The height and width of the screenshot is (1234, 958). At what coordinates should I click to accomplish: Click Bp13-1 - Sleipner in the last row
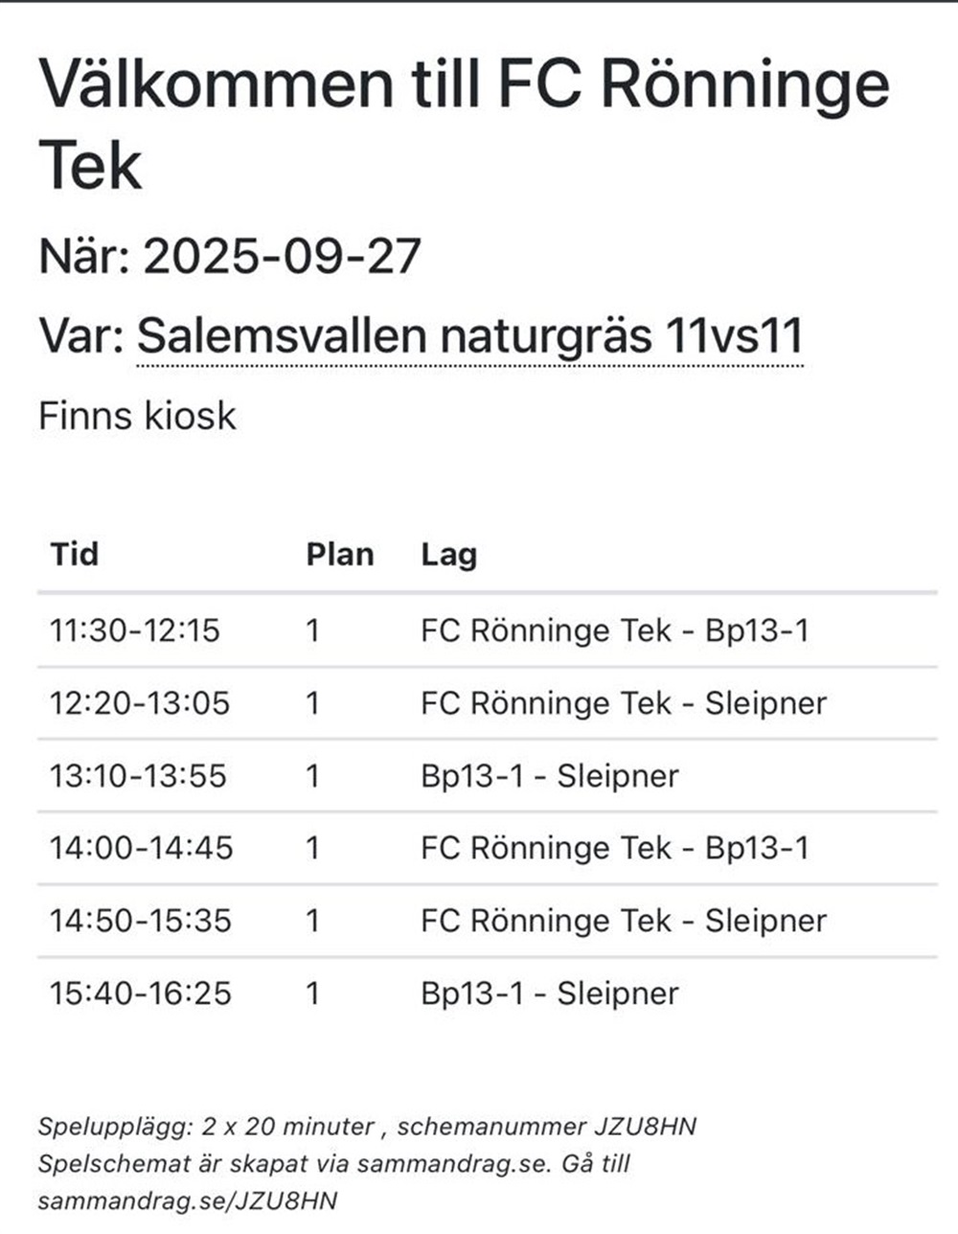click(550, 994)
